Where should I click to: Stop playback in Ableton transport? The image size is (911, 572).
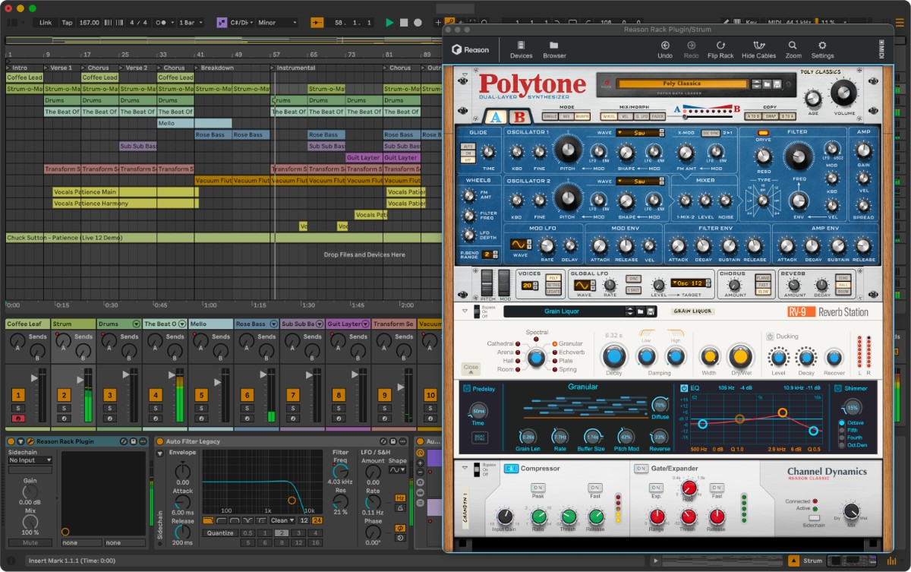pyautogui.click(x=403, y=23)
